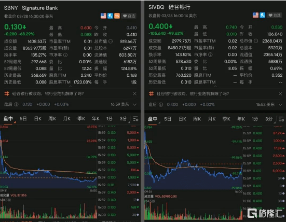
Task: Select the 季K tab in SBNY chart
Action: 81,119
